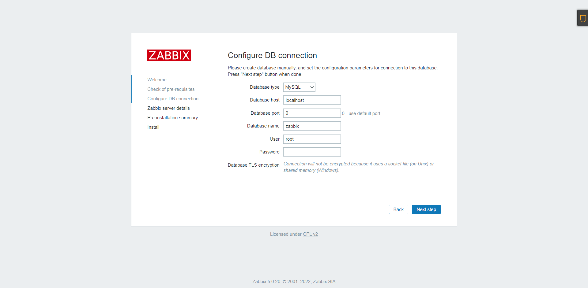Select Check of pre-requisites step
This screenshot has height=288, width=588.
click(x=171, y=89)
